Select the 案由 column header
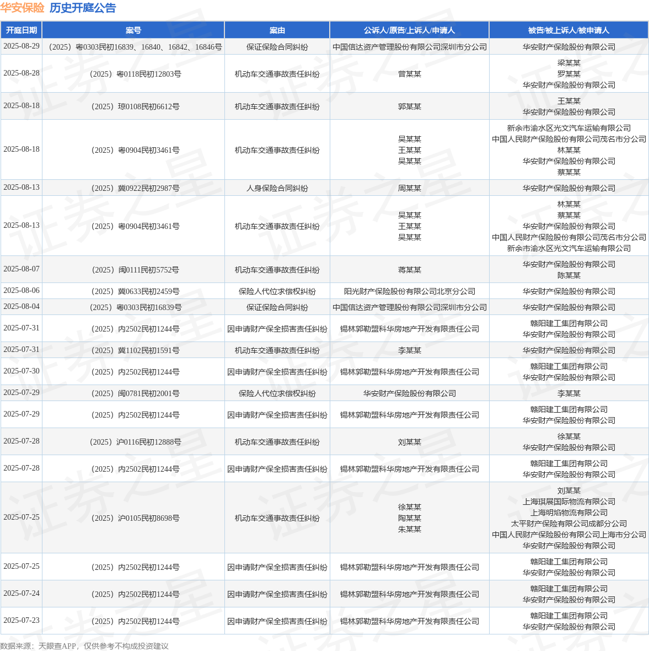This screenshot has width=649, height=651. click(x=277, y=30)
